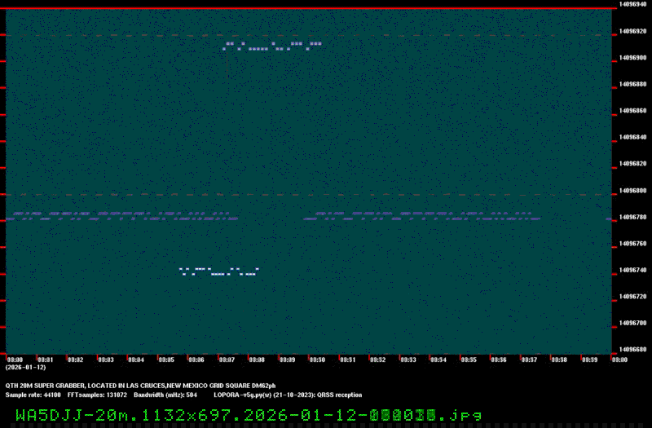Viewport: 652px width, 428px height.
Task: Select the 14096900 frequency label
Action: pyautogui.click(x=632, y=58)
